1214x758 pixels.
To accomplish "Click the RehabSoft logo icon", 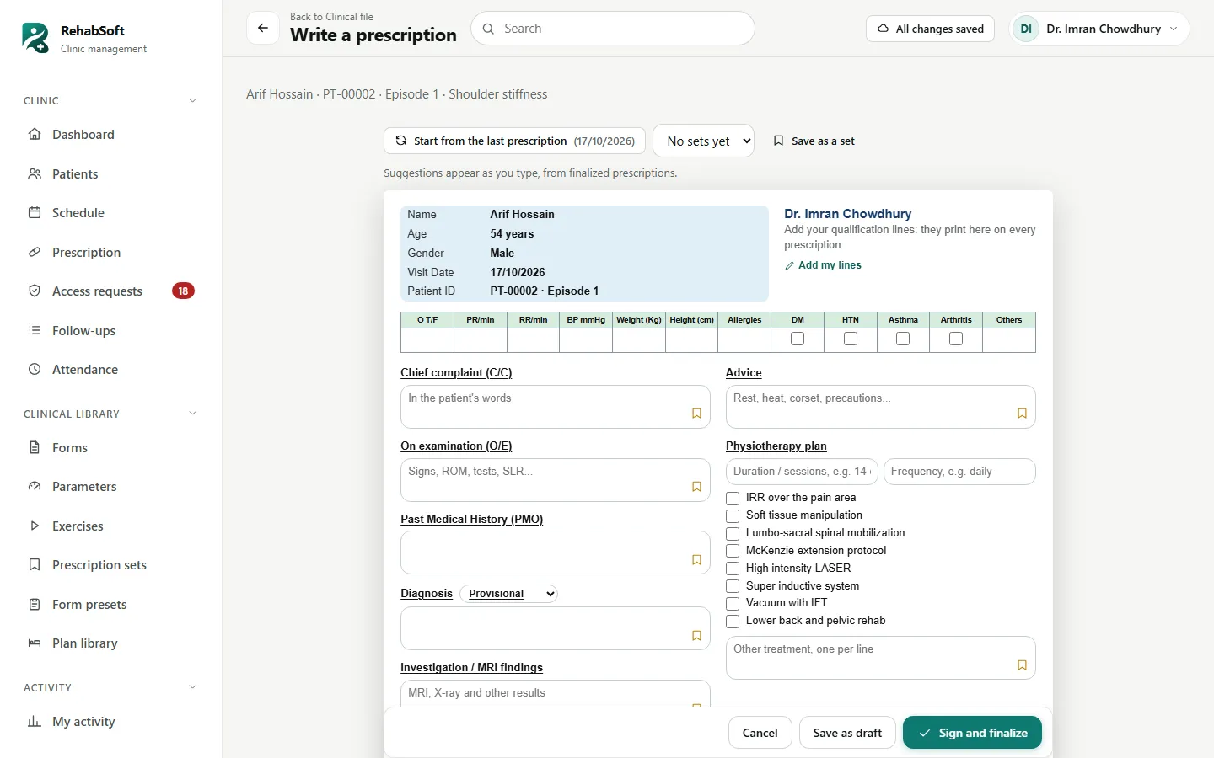I will click(x=35, y=38).
